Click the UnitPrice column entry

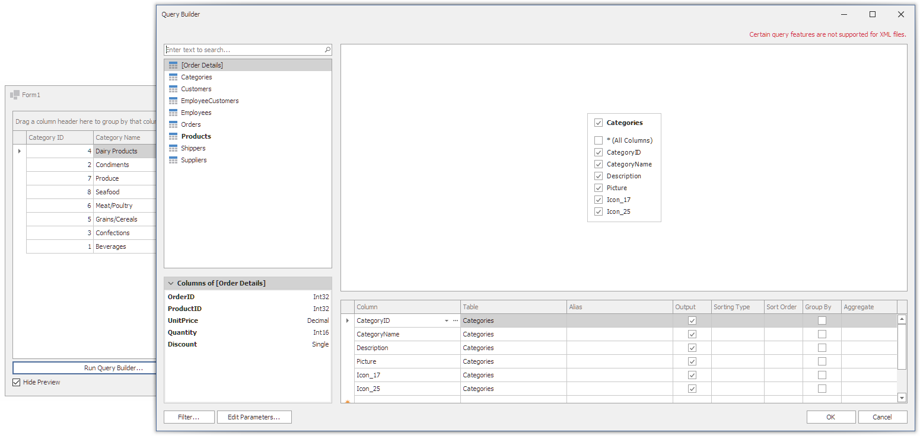248,320
